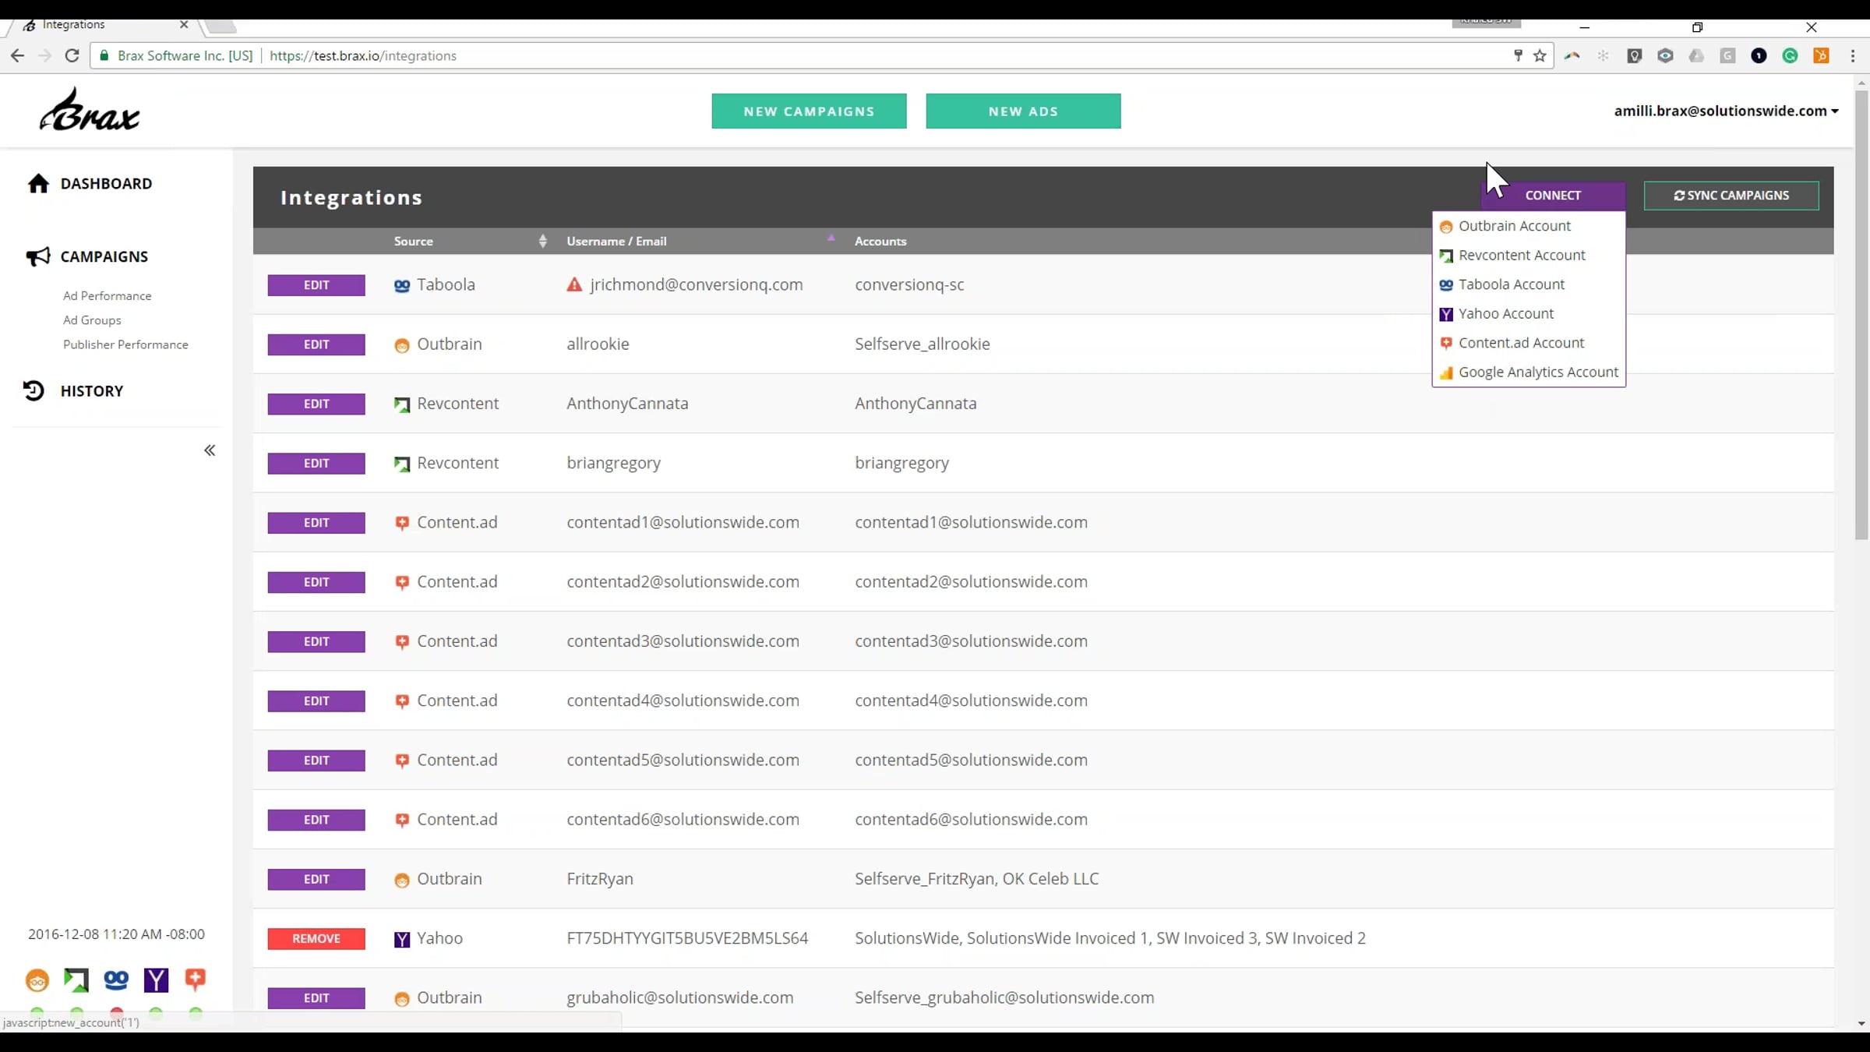1870x1052 pixels.
Task: Edit the grubaholic@solutionswide.com Outbrain integration
Action: coord(316,998)
